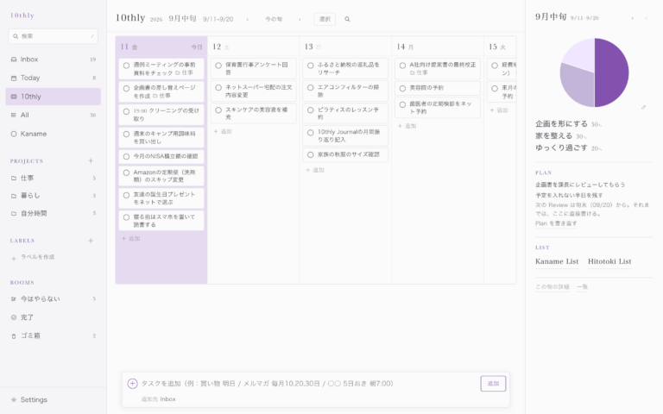Complete スキンケアの美容液を補充 task
The width and height of the screenshot is (663, 414).
[x=218, y=110]
